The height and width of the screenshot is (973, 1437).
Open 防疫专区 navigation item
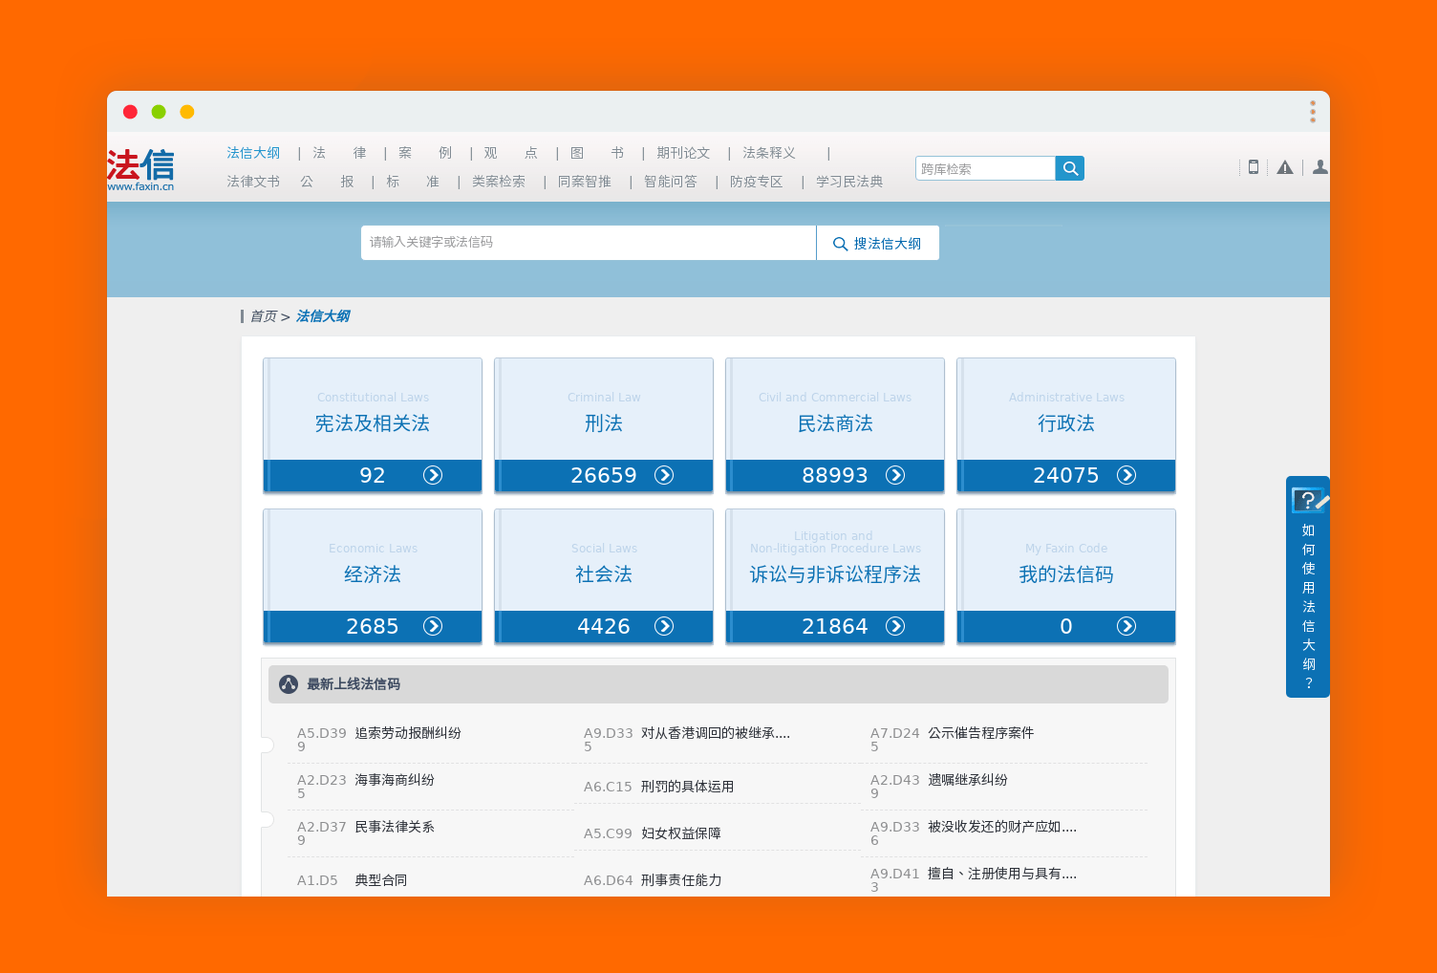(757, 182)
